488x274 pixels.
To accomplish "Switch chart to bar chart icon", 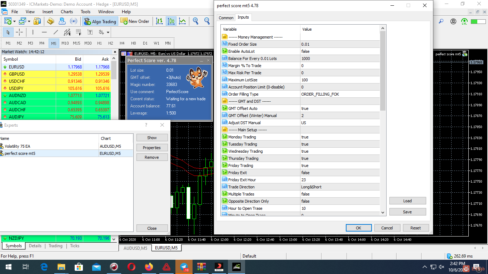I will 159,21.
